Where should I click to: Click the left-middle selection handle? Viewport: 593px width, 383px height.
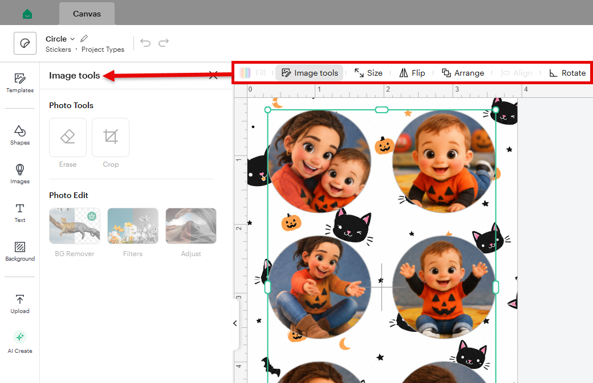268,287
